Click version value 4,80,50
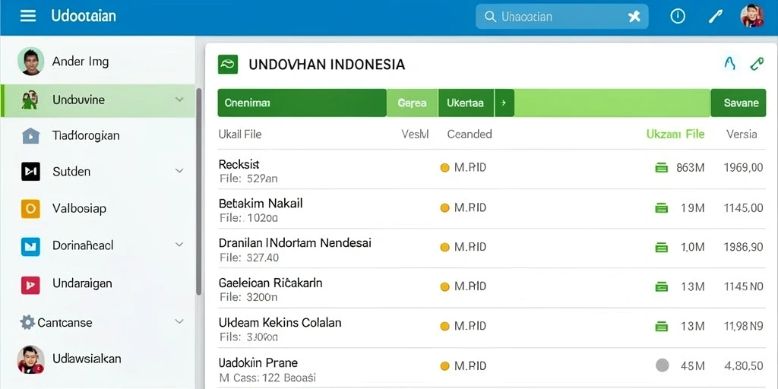The width and height of the screenshot is (778, 389). (x=743, y=366)
